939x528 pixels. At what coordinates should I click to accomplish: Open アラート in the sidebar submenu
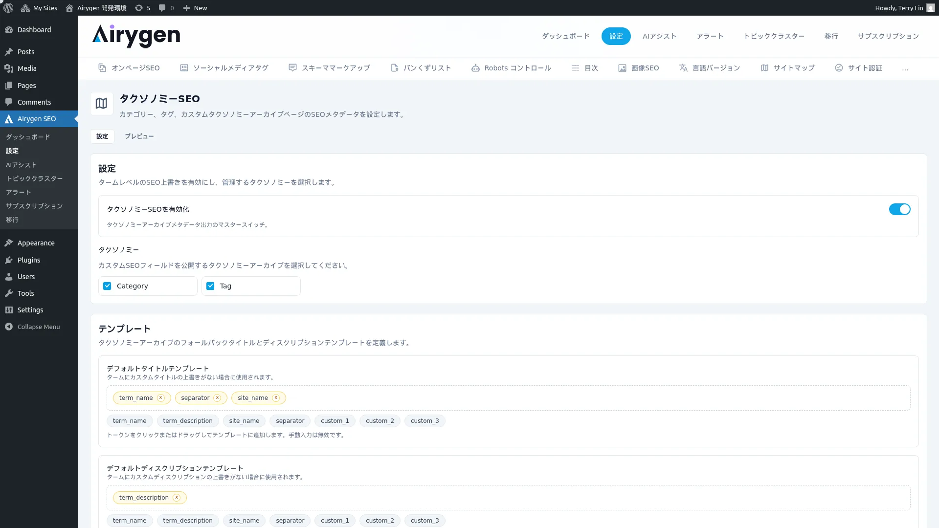pos(18,192)
